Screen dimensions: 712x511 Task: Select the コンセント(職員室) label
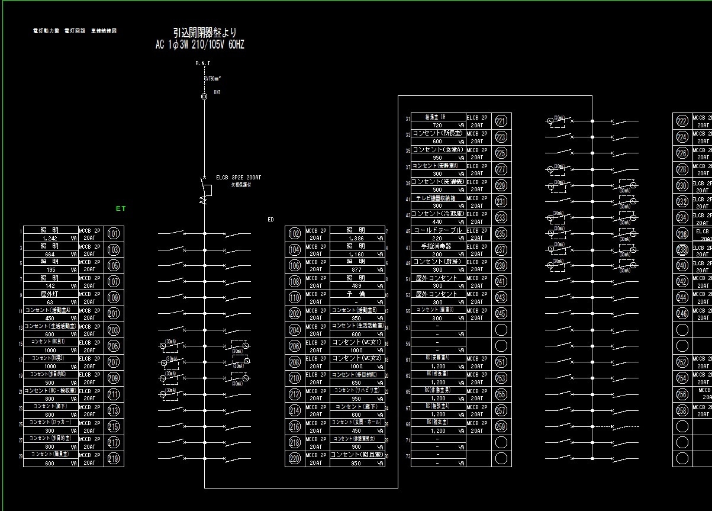357,455
